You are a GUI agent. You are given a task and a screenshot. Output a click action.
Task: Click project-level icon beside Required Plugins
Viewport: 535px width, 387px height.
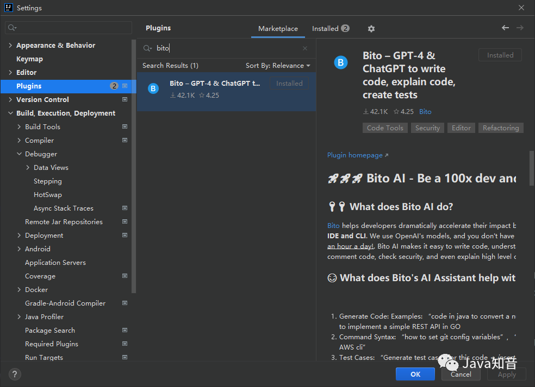pyautogui.click(x=125, y=344)
